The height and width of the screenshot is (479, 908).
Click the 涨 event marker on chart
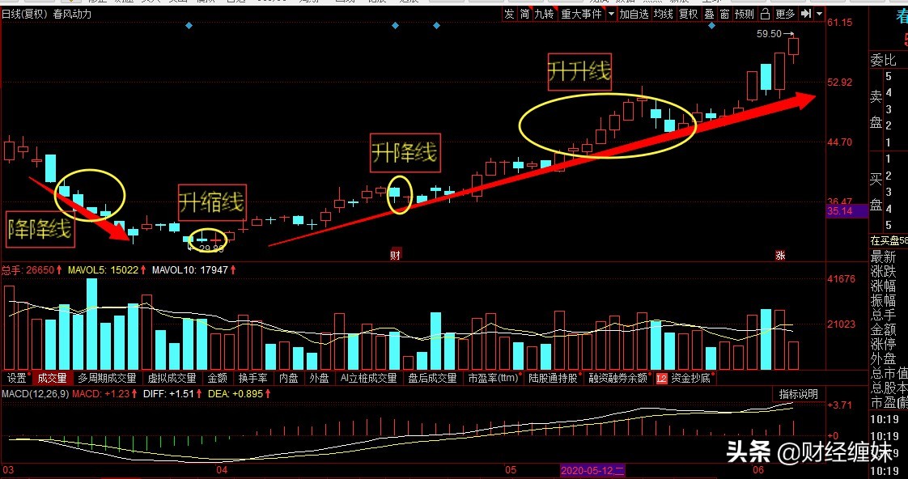click(780, 254)
